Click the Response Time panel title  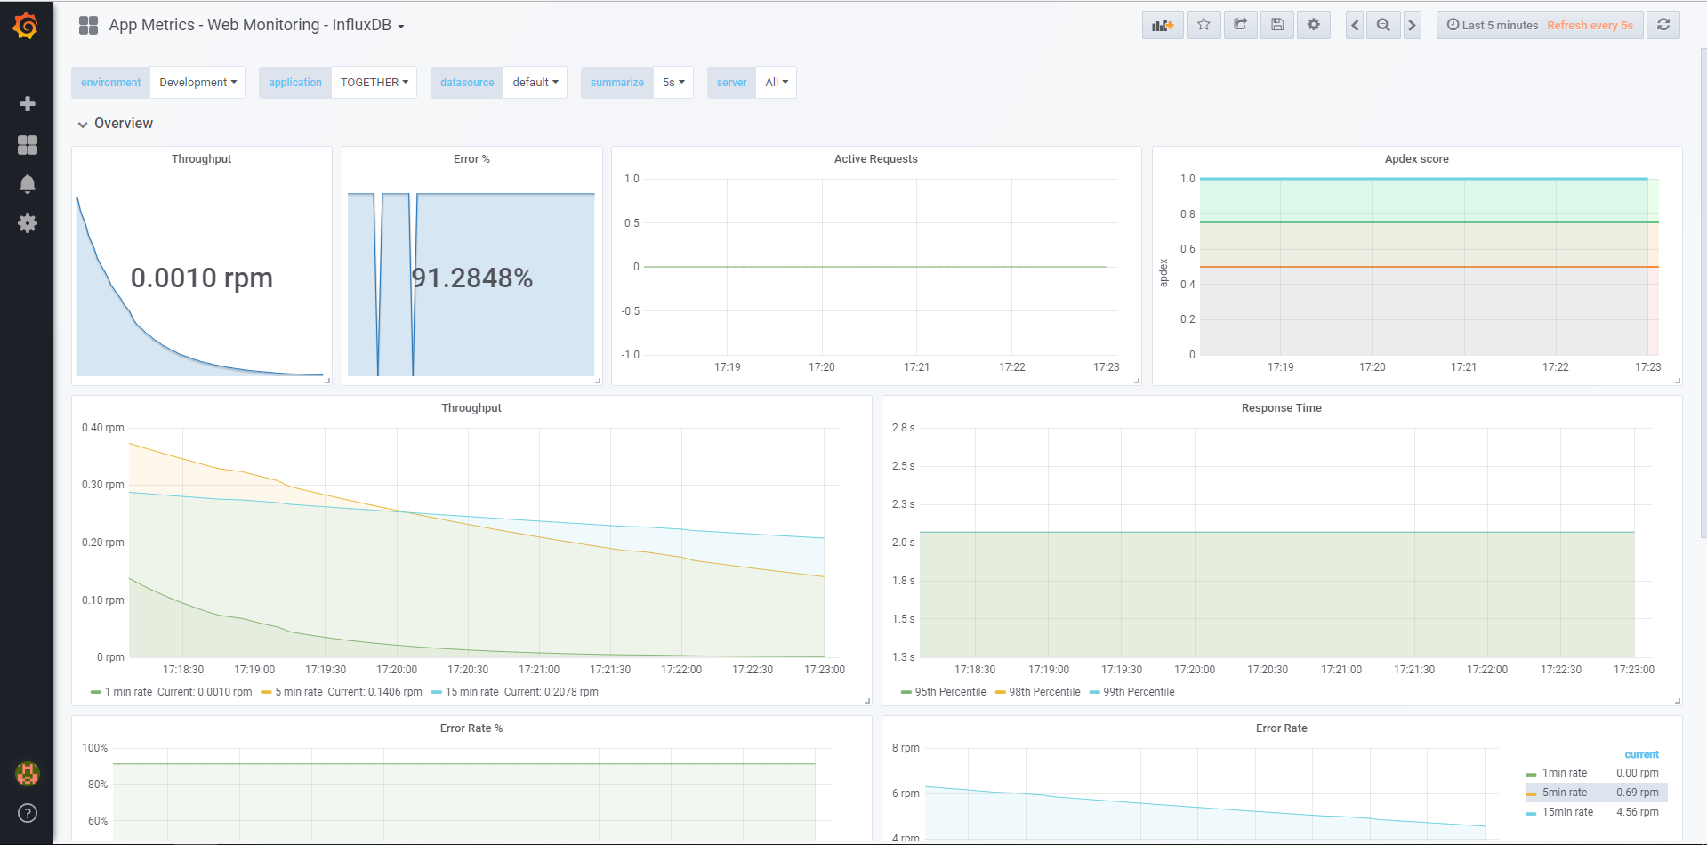click(x=1281, y=408)
